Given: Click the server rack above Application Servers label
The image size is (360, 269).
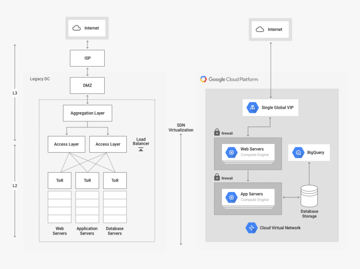Looking at the screenshot, I should pyautogui.click(x=87, y=207).
